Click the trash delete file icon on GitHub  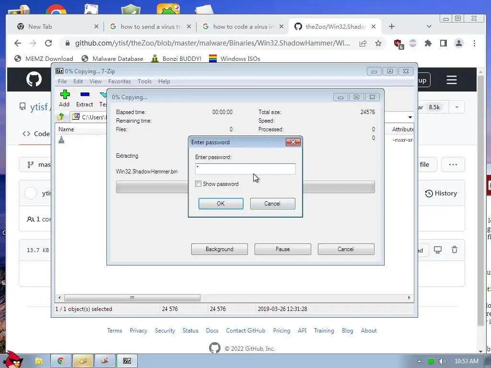[455, 249]
